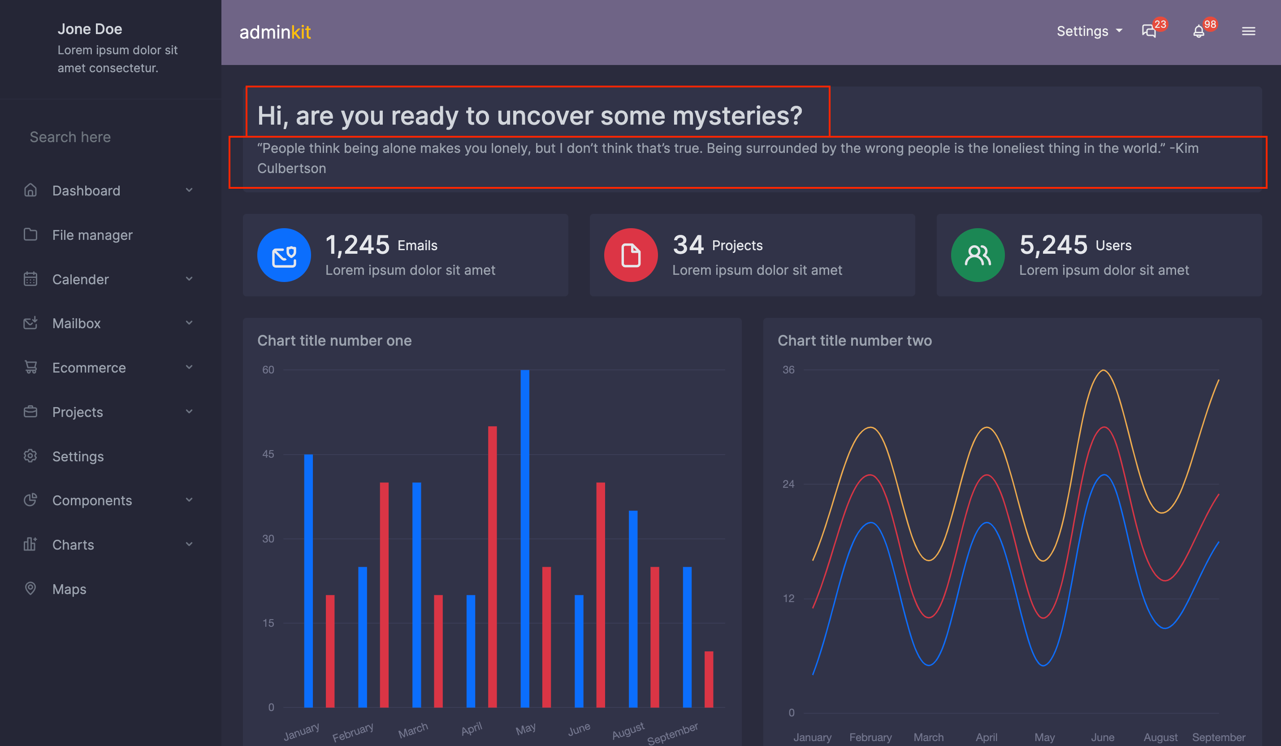The image size is (1281, 746).
Task: Click the blue January bar
Action: click(x=308, y=581)
